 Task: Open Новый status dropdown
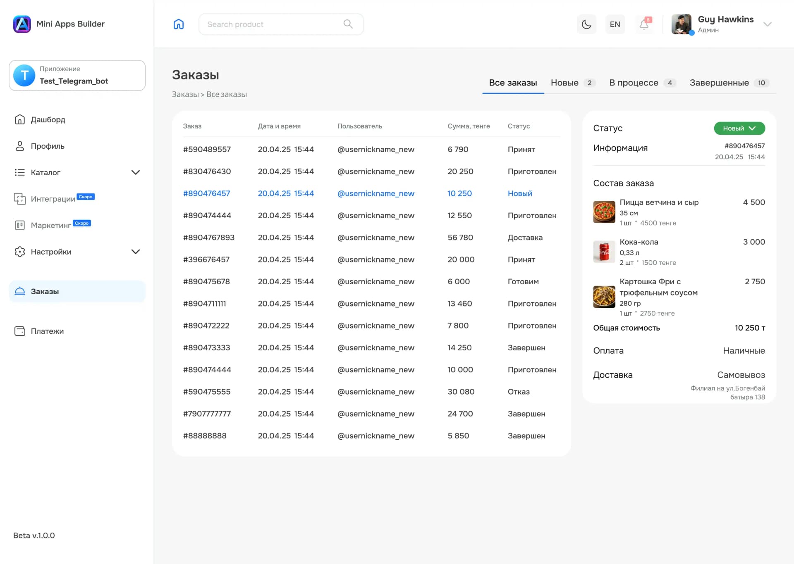click(739, 128)
